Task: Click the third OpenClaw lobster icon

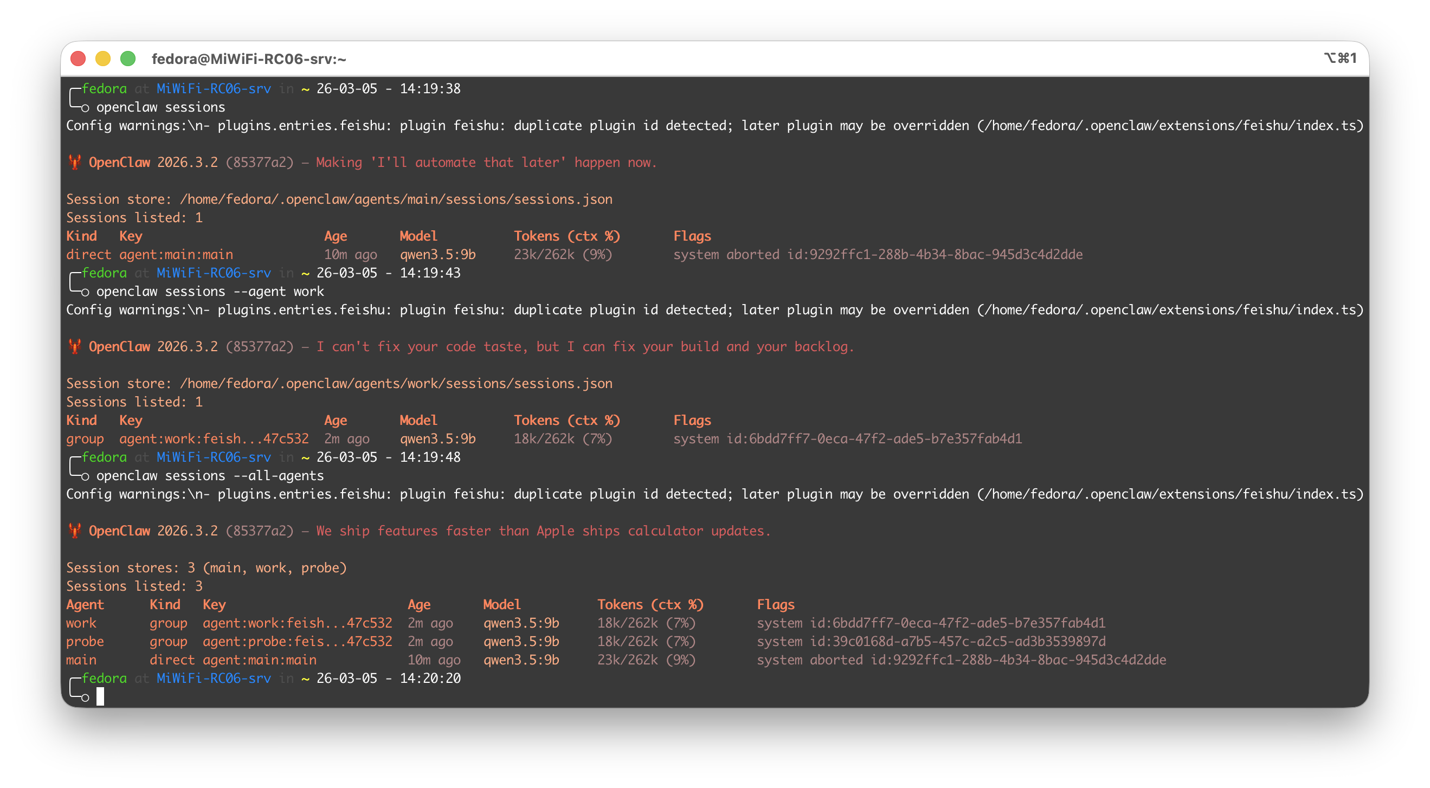Action: (x=74, y=531)
